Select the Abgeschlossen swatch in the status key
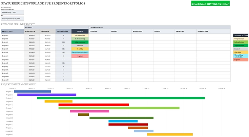Viewport: 249px width, 137px height. tap(241, 46)
